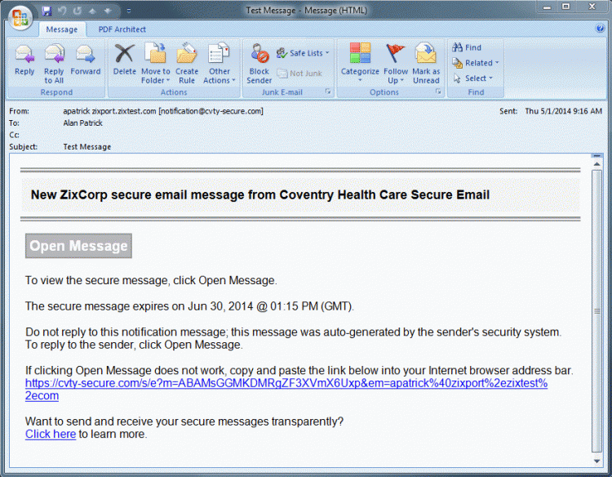
Task: Click the scroll up arrow of message body
Action: [x=596, y=164]
